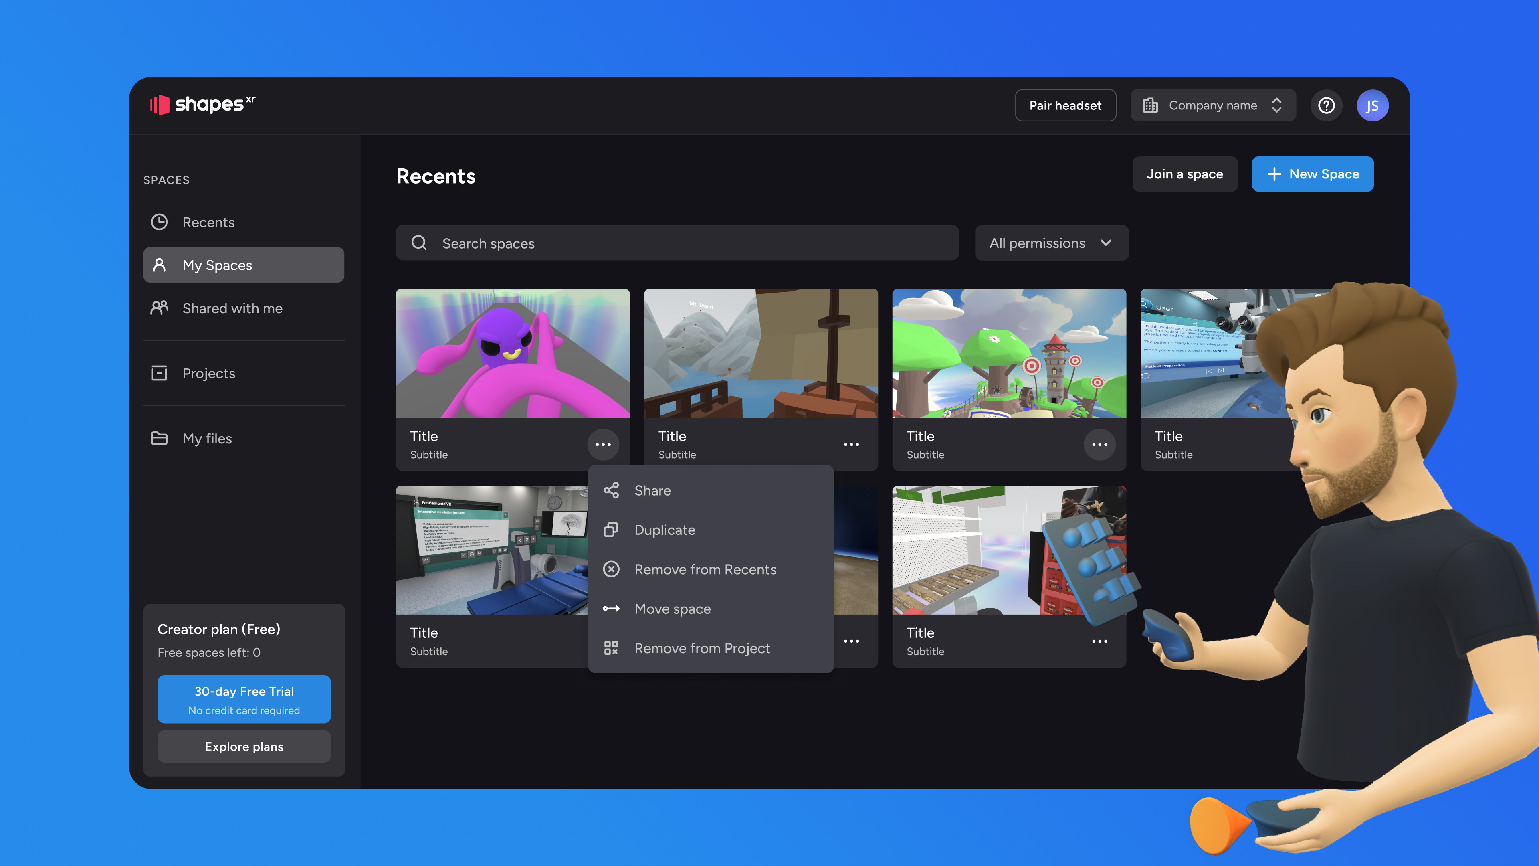1539x866 pixels.
Task: Open the JS user avatar menu
Action: (x=1372, y=106)
